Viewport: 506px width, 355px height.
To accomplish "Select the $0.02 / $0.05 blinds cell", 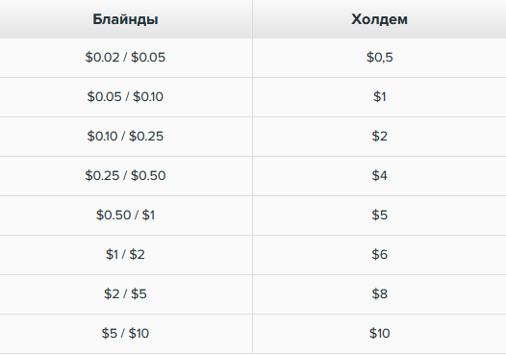I will (125, 58).
